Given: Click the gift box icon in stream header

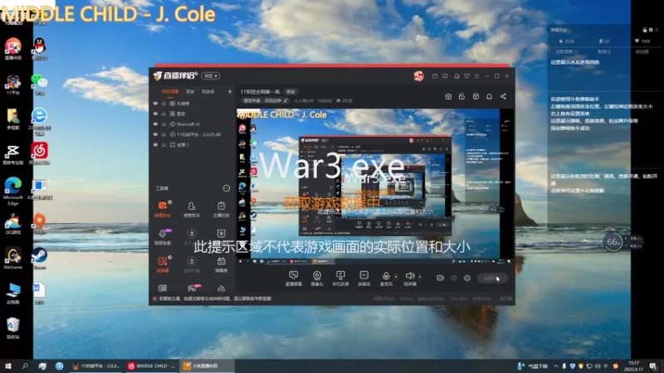Looking at the screenshot, I should click(448, 96).
